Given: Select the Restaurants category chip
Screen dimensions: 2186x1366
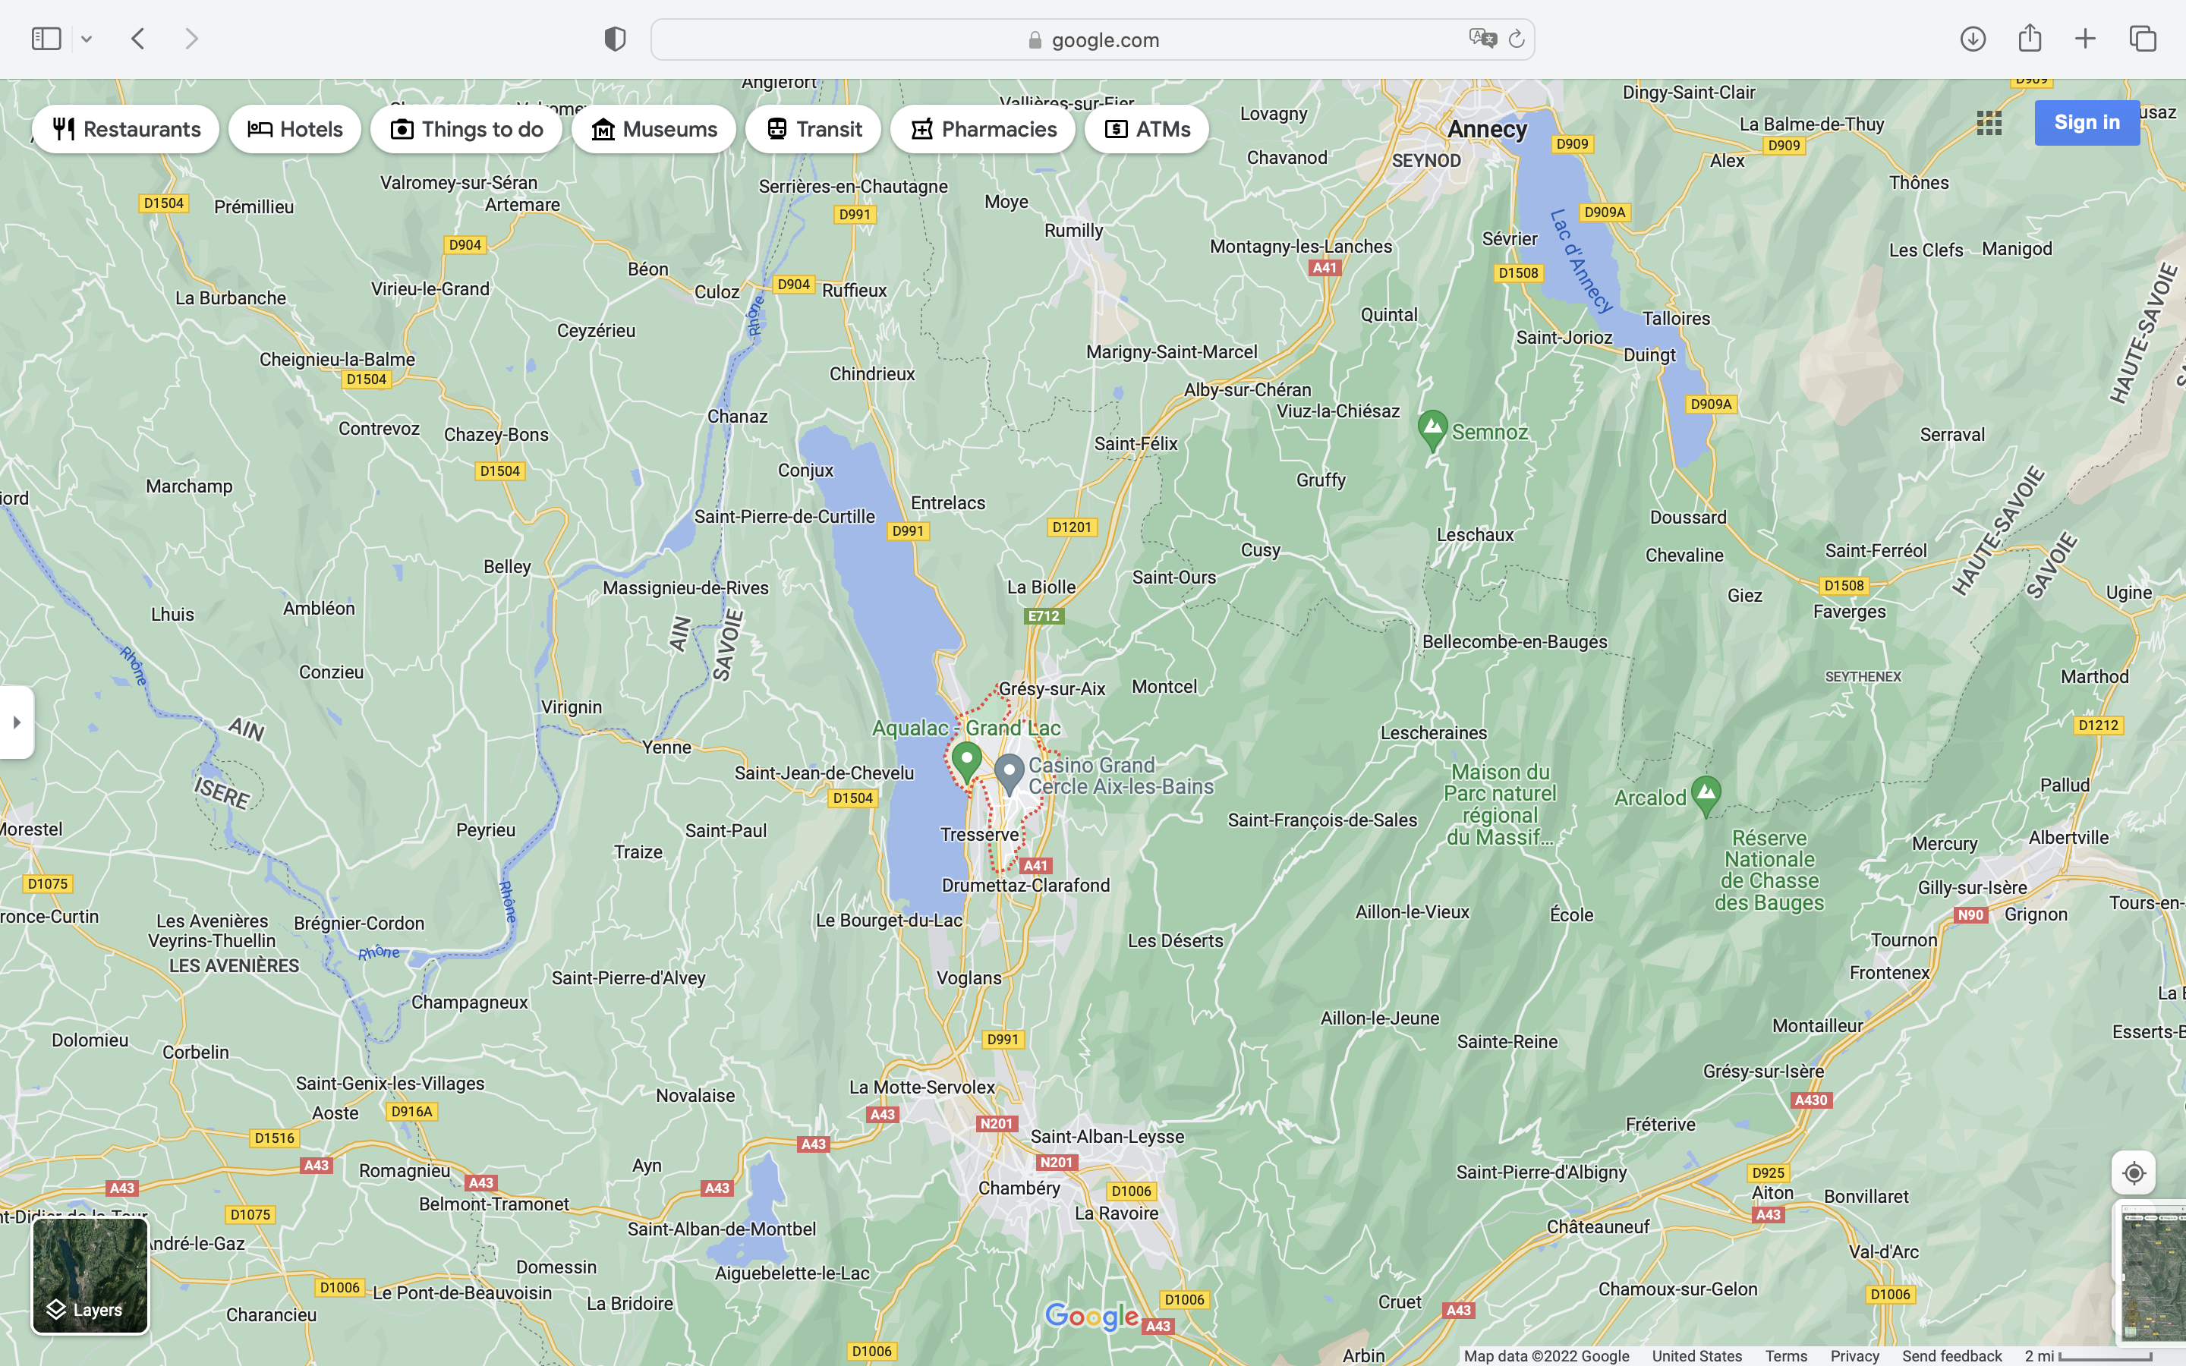Looking at the screenshot, I should pos(125,129).
